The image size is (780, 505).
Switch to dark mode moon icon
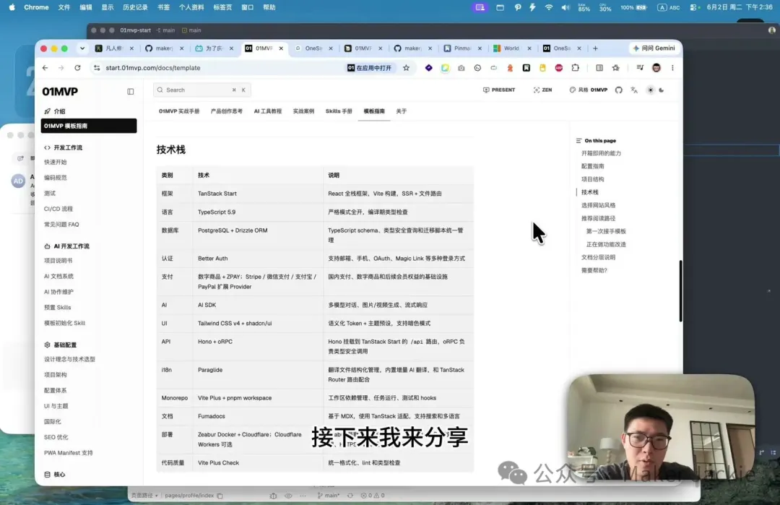click(x=661, y=90)
